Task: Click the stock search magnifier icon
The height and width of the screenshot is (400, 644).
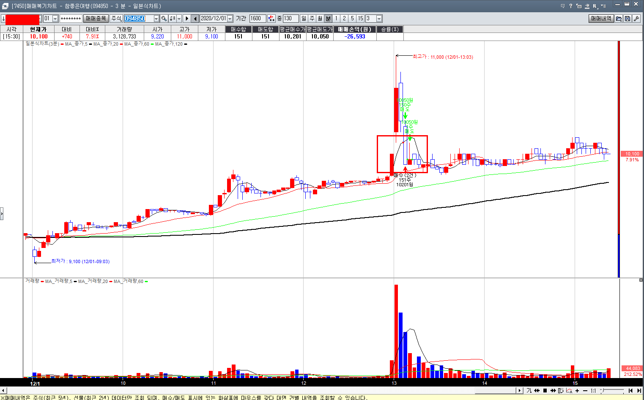Action: (164, 19)
